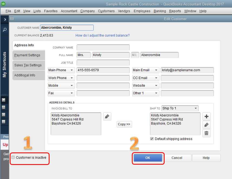Screen dimensions: 232x179
Task: Edit Invoice/Bill To address with pencil icon
Action: point(107,116)
